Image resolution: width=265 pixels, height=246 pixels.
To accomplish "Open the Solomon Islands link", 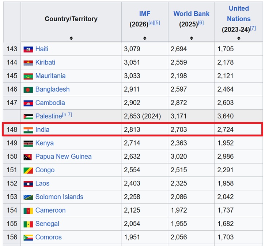I will click(59, 197).
